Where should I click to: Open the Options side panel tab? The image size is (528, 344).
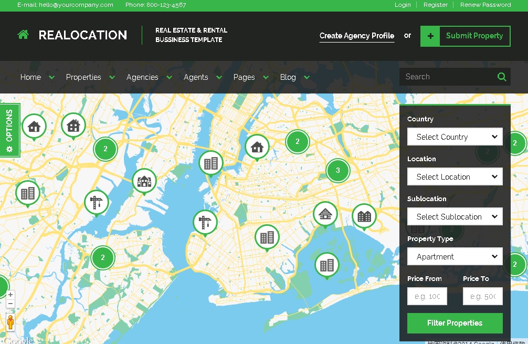click(9, 130)
